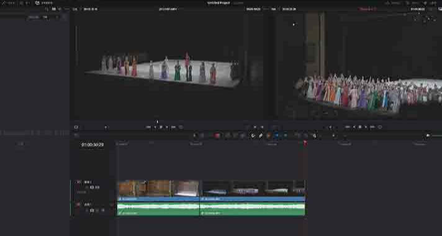Toggle auto select on video track V1

[x=92, y=188]
